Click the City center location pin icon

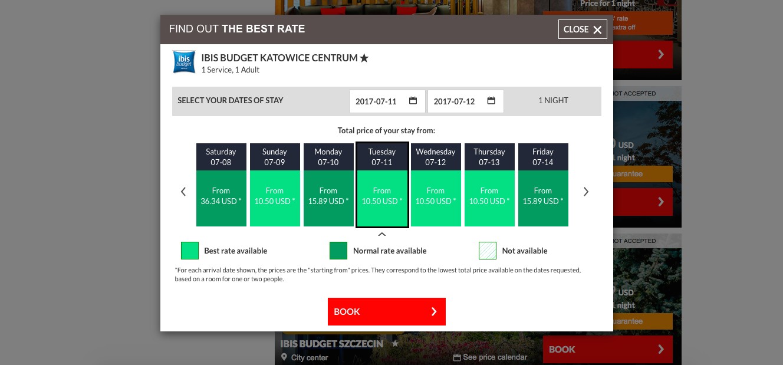point(284,357)
